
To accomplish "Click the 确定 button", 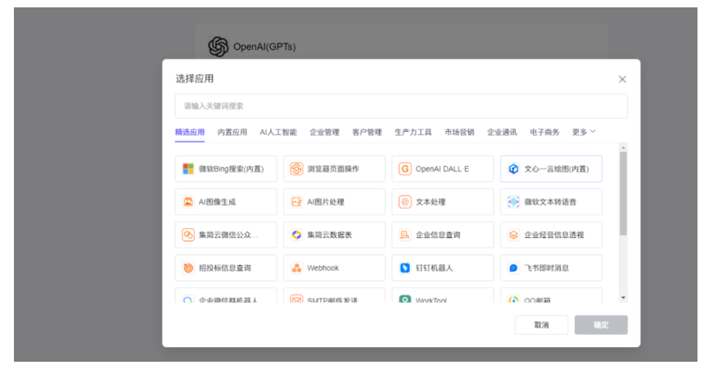I will click(x=601, y=325).
